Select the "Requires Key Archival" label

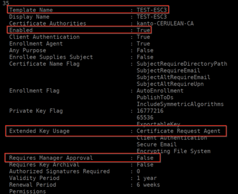44,165
